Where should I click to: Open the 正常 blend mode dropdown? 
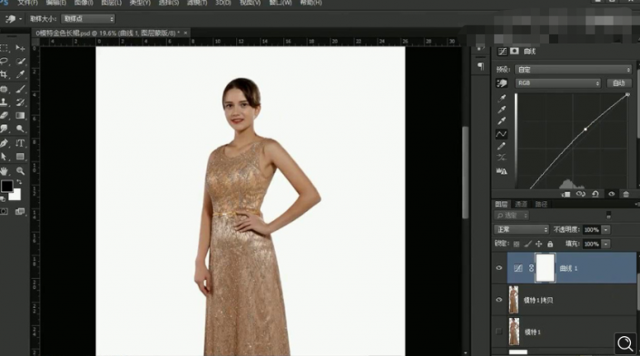521,230
